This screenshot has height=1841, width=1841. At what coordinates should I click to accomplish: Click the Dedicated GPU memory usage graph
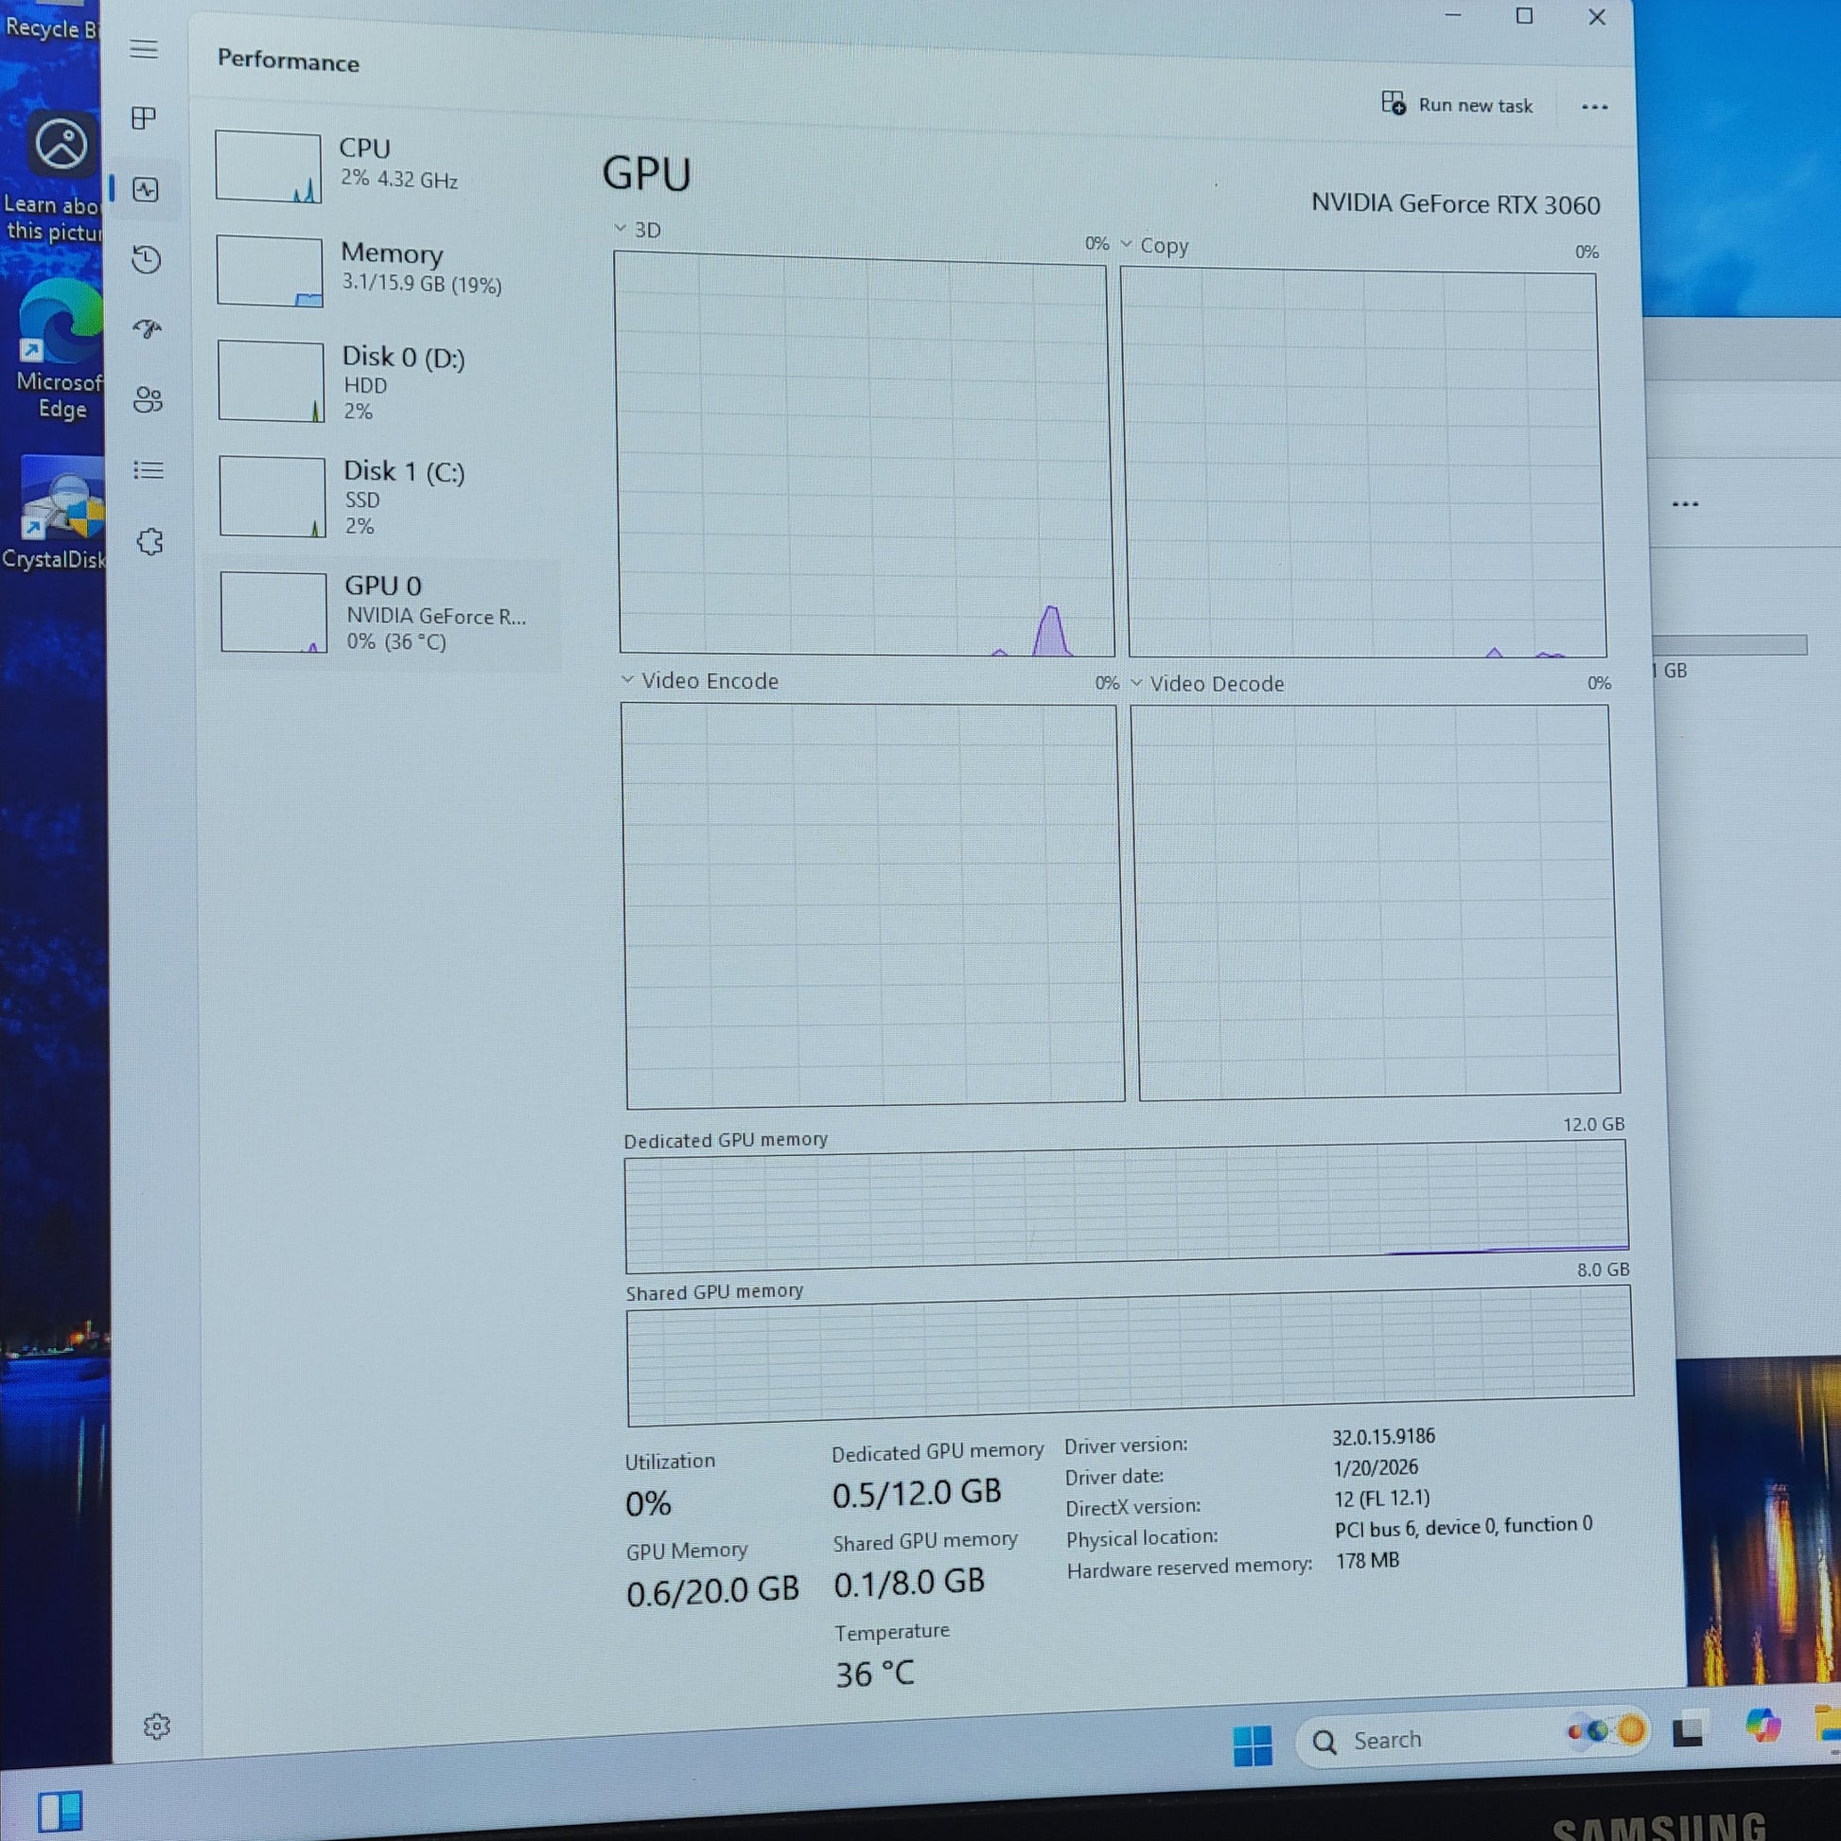click(1127, 1207)
